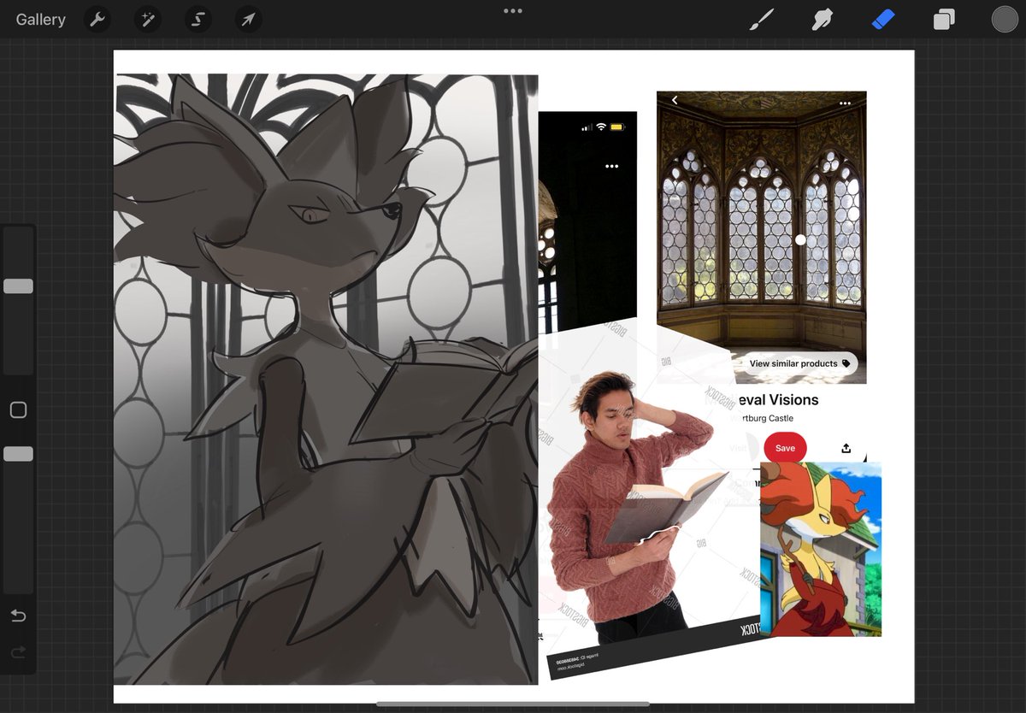
Task: Click the 'Visions' title text in reference
Action: tap(793, 400)
